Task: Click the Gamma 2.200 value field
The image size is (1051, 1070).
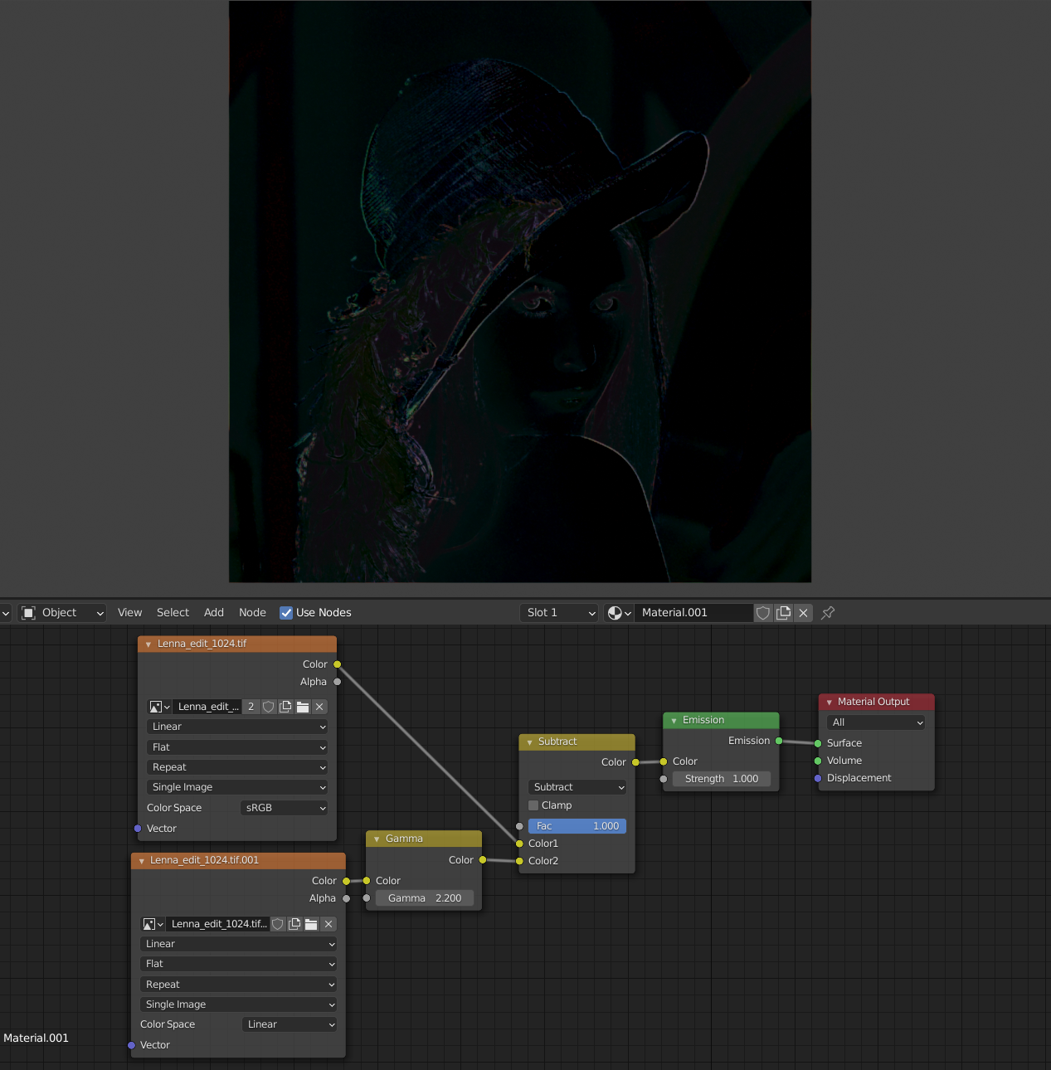Action: click(x=425, y=898)
